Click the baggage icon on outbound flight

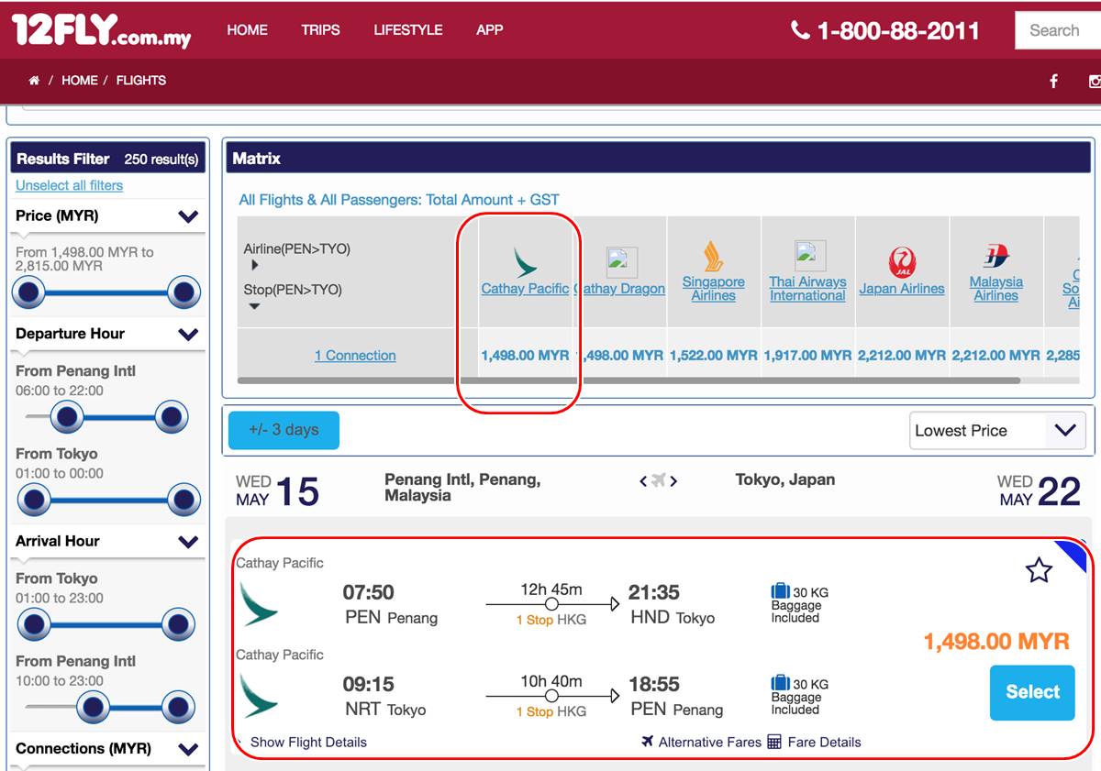click(780, 591)
